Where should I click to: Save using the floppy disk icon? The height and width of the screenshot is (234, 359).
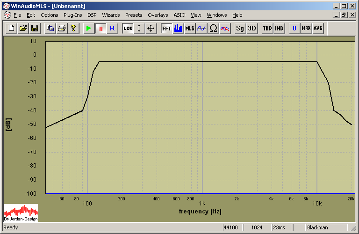coord(34,28)
